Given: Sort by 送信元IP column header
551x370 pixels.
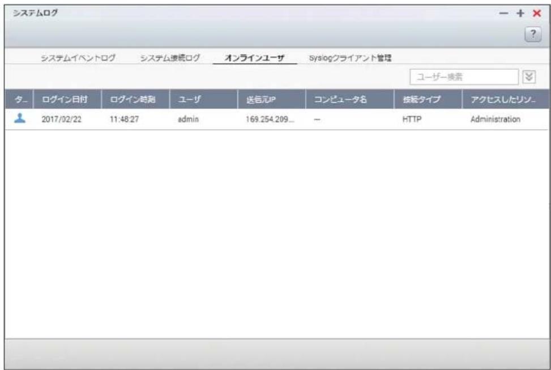Looking at the screenshot, I should (272, 99).
